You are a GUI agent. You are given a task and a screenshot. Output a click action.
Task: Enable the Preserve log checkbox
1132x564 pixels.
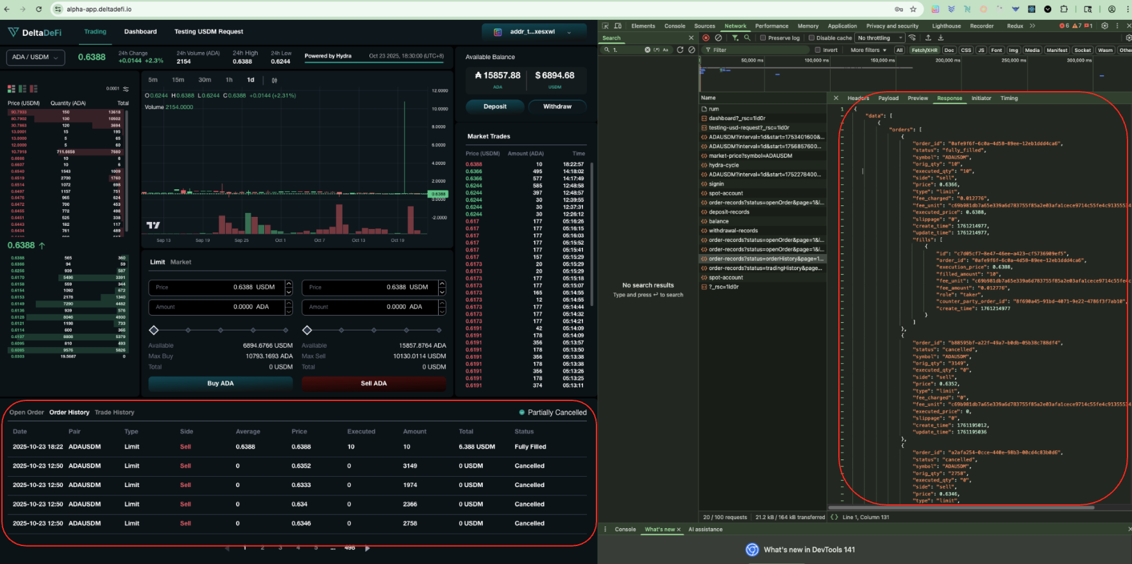click(x=763, y=38)
